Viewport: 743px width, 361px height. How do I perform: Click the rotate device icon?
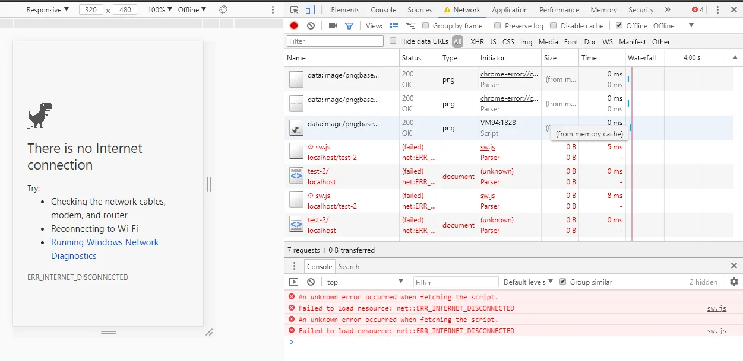click(223, 9)
